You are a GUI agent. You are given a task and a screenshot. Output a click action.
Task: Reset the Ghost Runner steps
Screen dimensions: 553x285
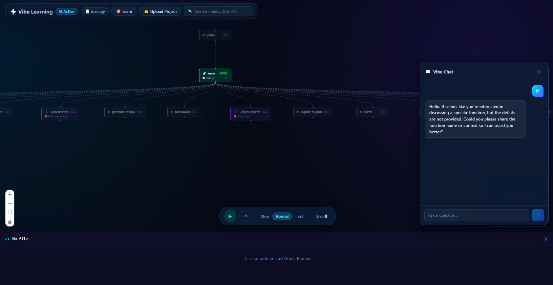(x=245, y=216)
